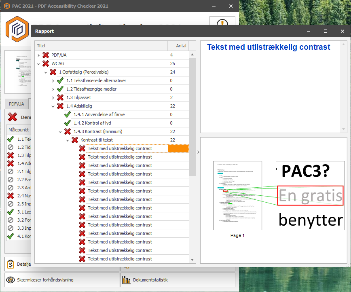
Task: Collapse the 1 Opfattelig (Perceivable) node
Action: pyautogui.click(x=46, y=72)
